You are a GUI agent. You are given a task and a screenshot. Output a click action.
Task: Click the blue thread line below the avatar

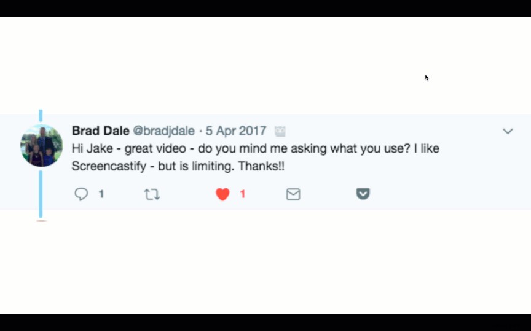pos(41,193)
